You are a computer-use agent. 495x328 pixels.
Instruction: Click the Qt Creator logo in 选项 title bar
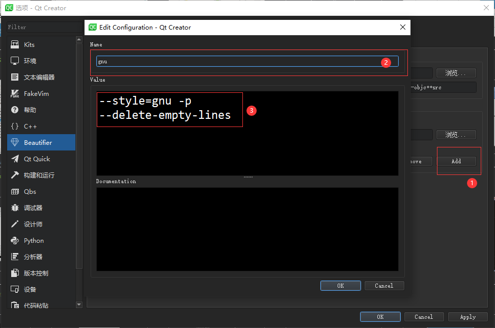[9, 8]
